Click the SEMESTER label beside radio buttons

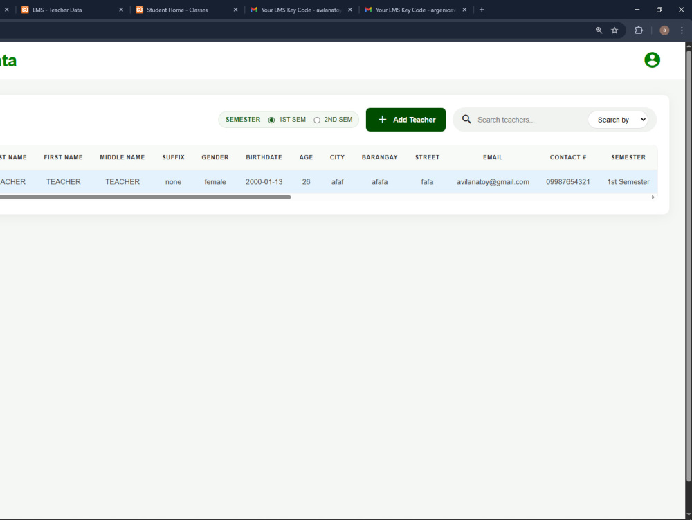pyautogui.click(x=243, y=120)
